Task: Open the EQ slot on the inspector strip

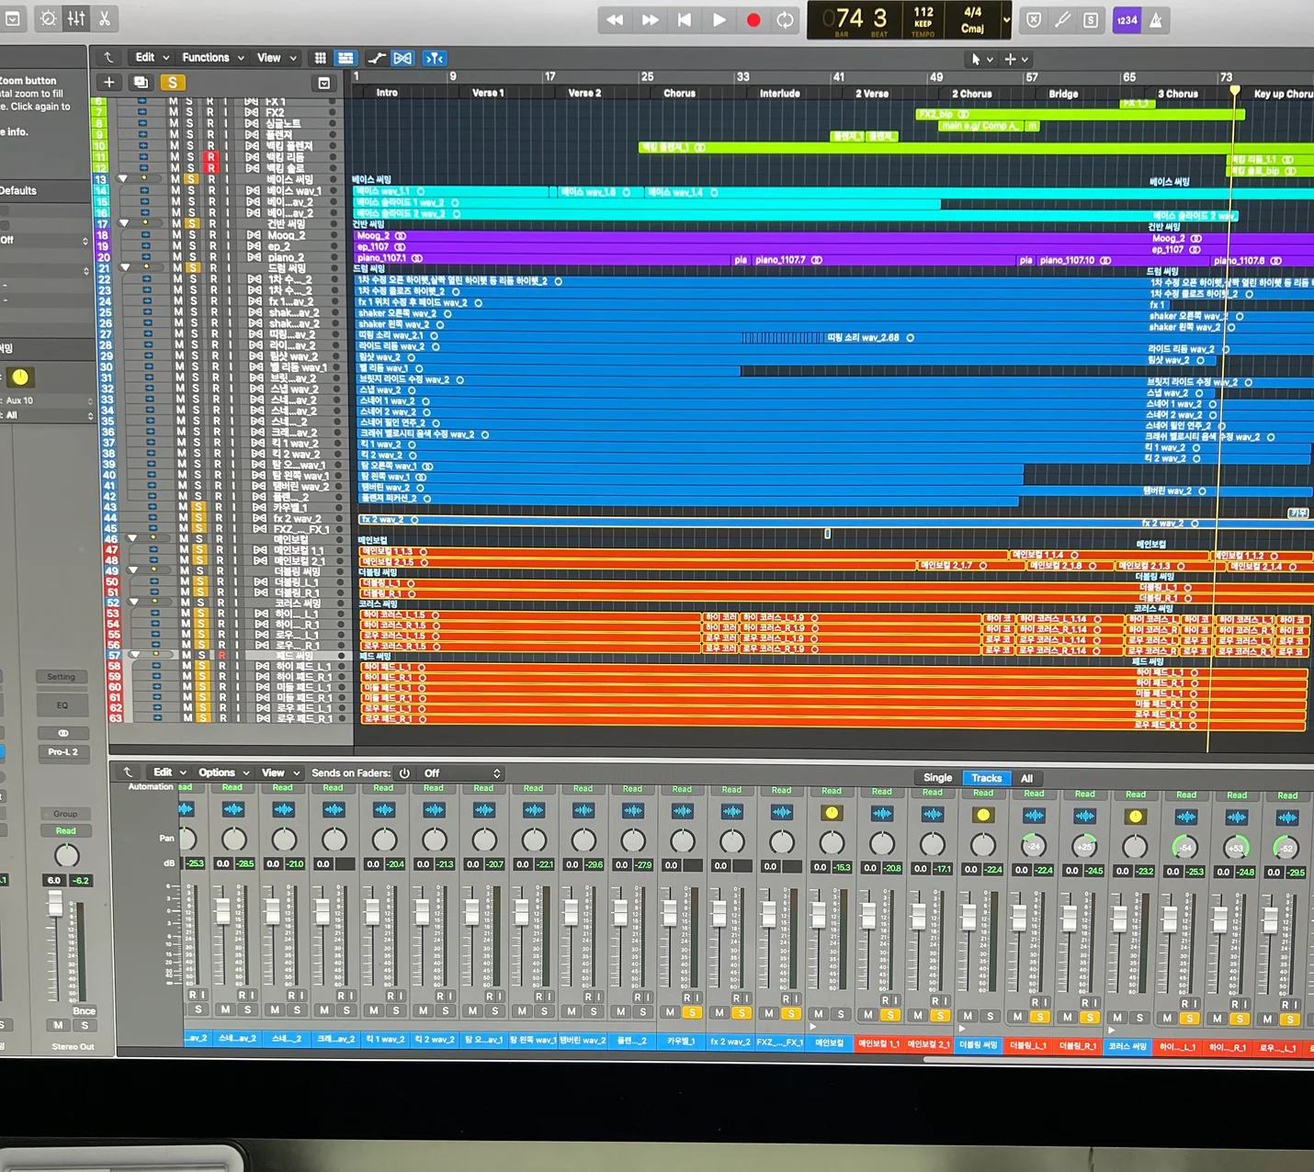Action: (62, 704)
